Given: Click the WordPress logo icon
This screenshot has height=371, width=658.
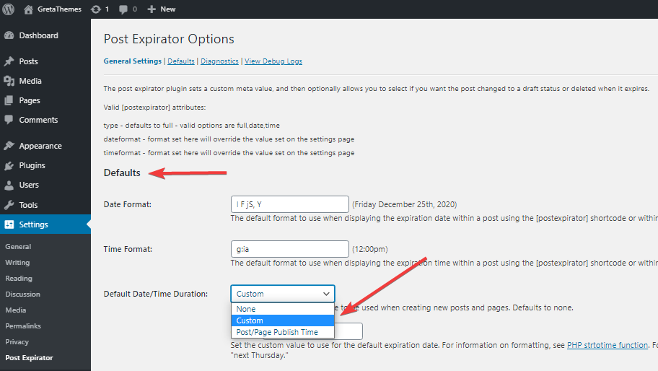Looking at the screenshot, I should 9,9.
